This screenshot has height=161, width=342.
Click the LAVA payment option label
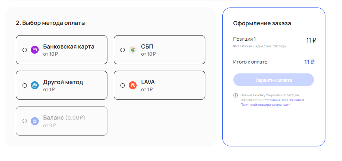tap(148, 82)
